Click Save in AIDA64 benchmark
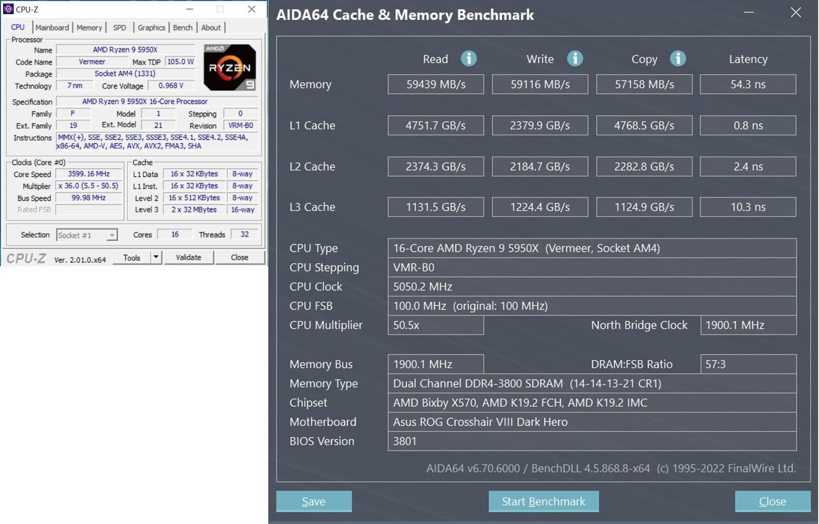Image resolution: width=819 pixels, height=524 pixels. click(314, 502)
